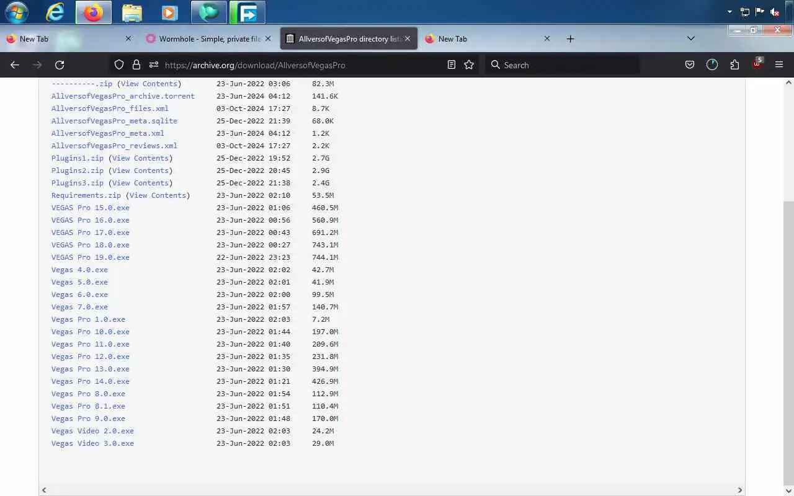Close the first New Tab
The image size is (794, 496).
(128, 38)
